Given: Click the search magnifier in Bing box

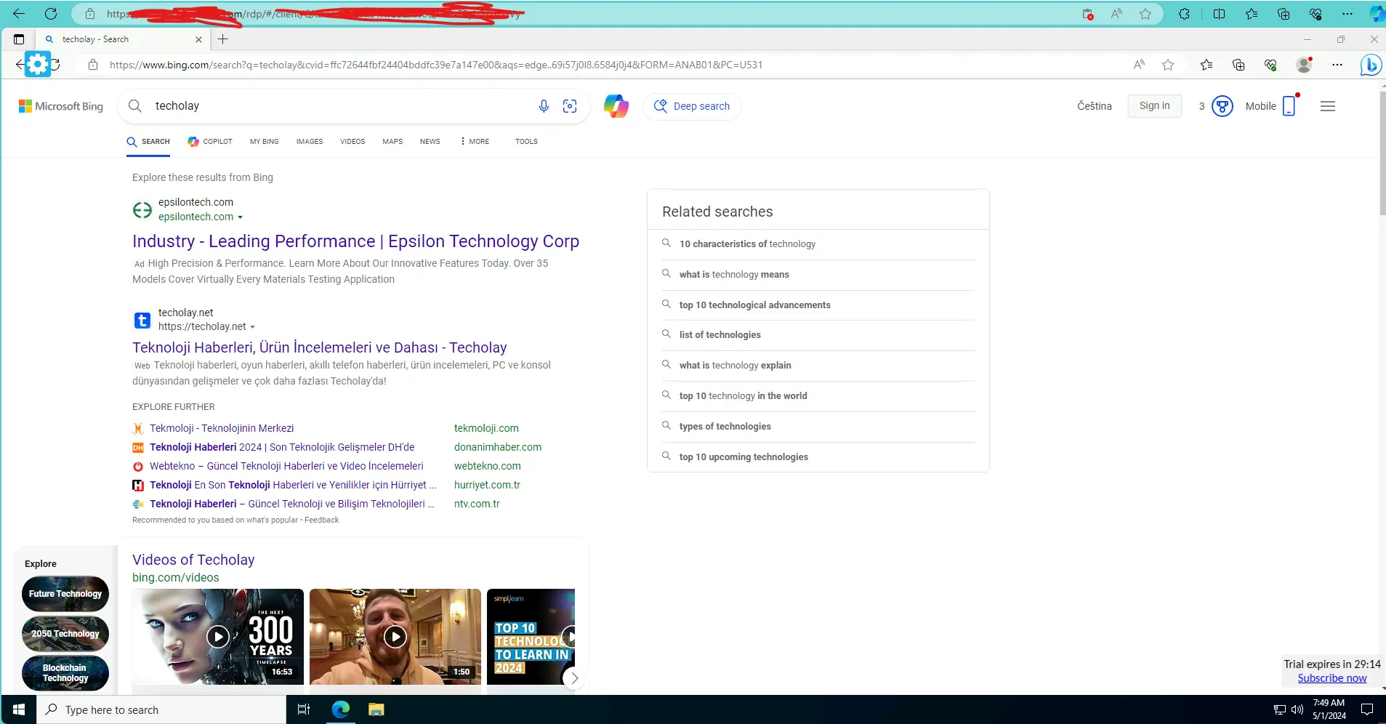Looking at the screenshot, I should pos(135,106).
